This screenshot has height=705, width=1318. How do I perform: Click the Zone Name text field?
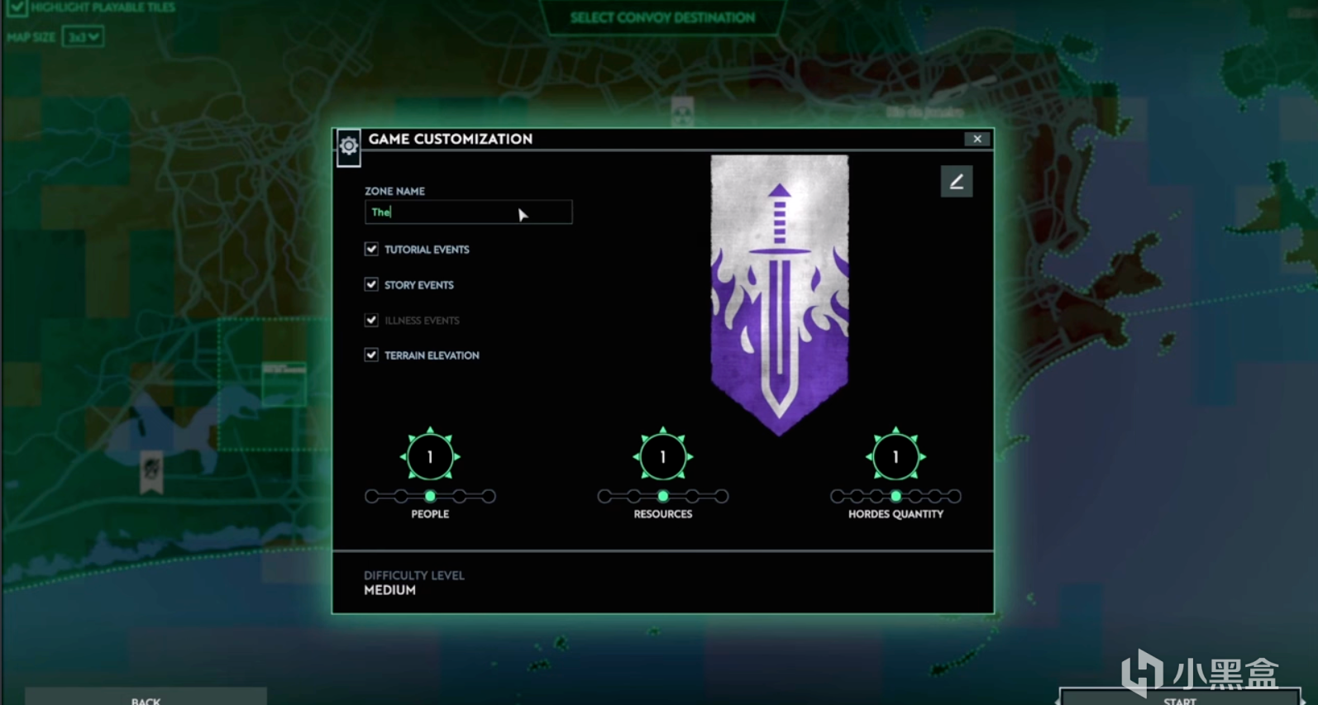pyautogui.click(x=468, y=212)
